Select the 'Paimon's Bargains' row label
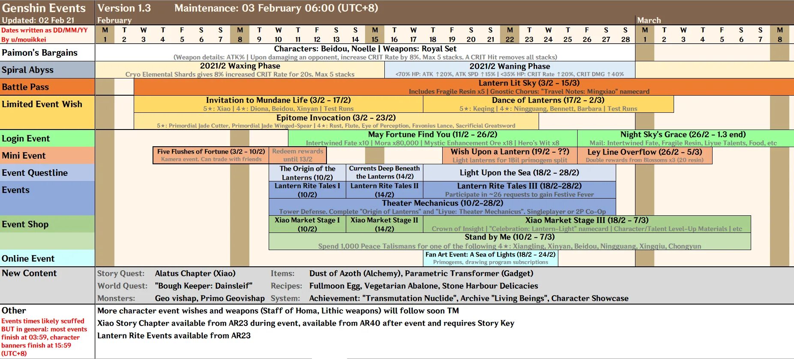 click(47, 52)
